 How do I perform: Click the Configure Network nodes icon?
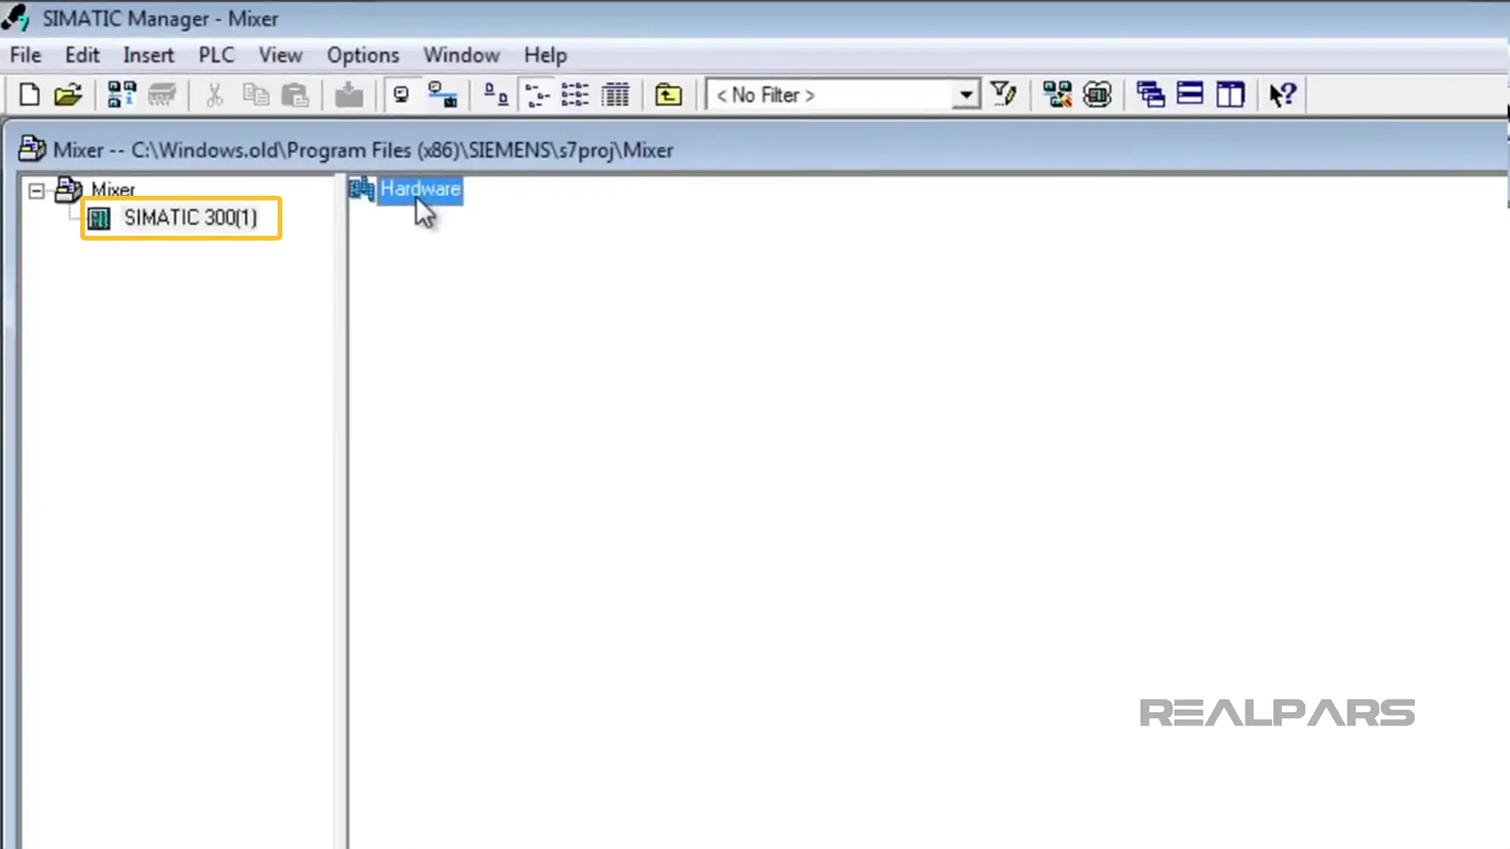click(x=1058, y=95)
